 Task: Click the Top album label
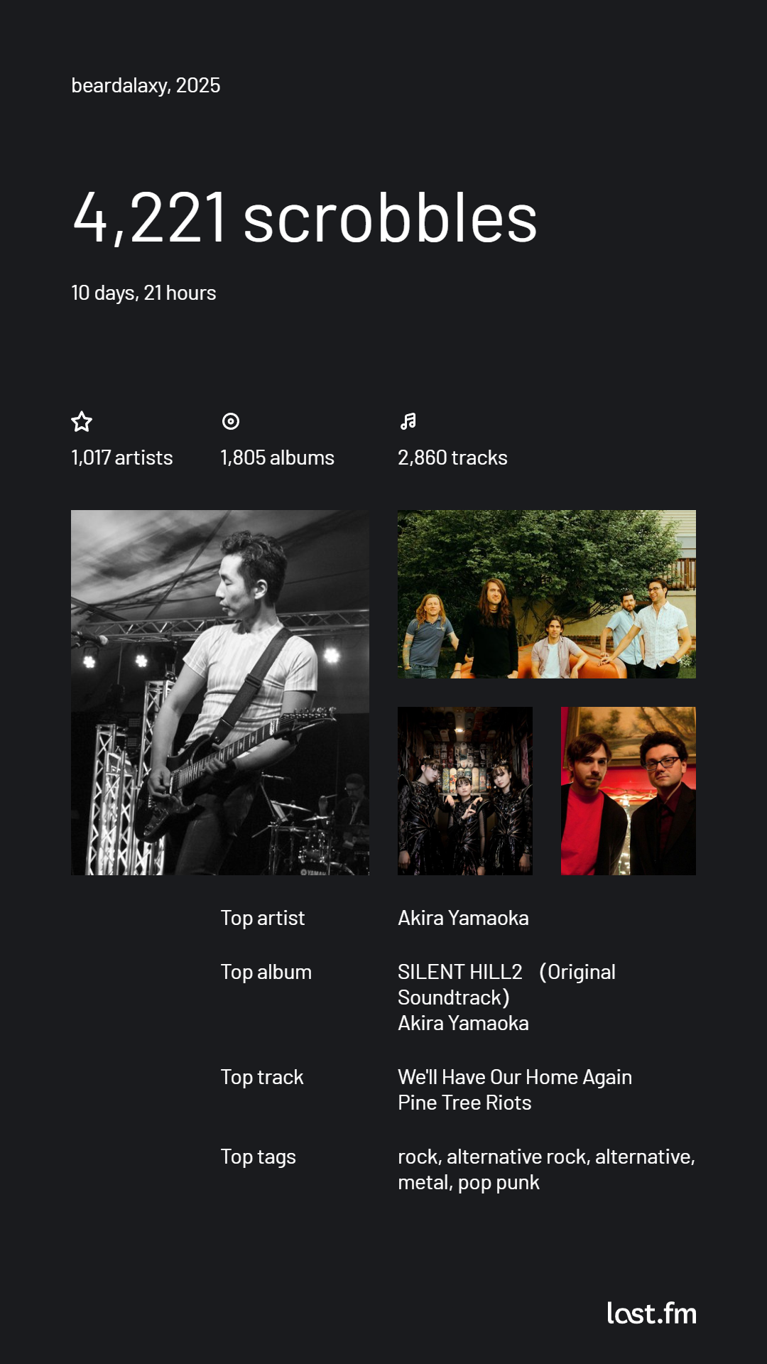pos(266,972)
